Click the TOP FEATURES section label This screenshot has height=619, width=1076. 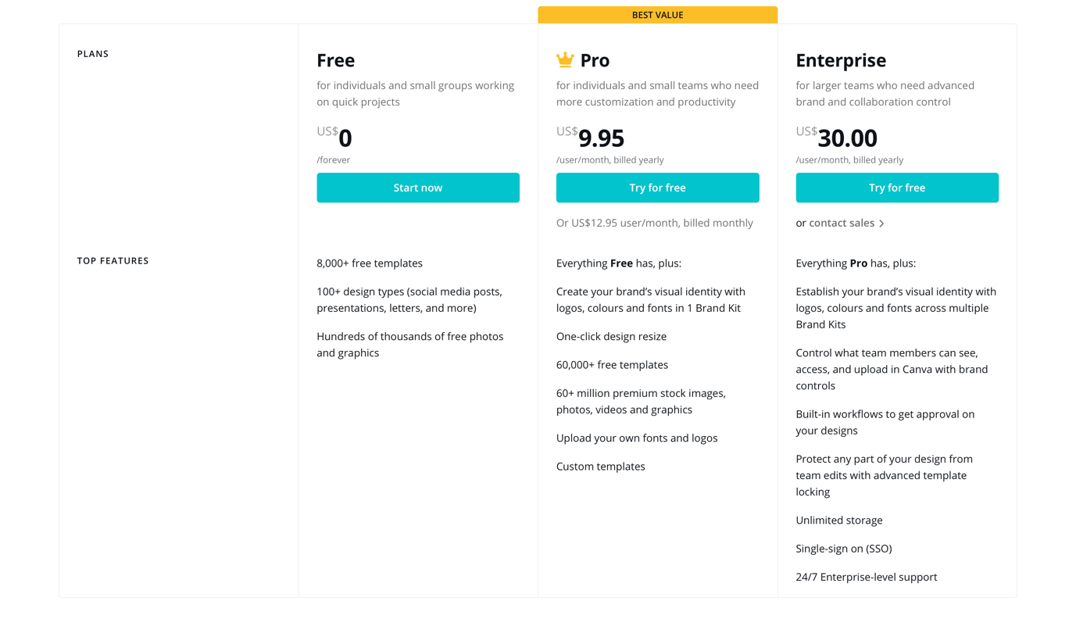(x=113, y=261)
